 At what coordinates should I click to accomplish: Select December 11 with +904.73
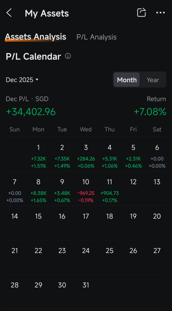click(110, 191)
